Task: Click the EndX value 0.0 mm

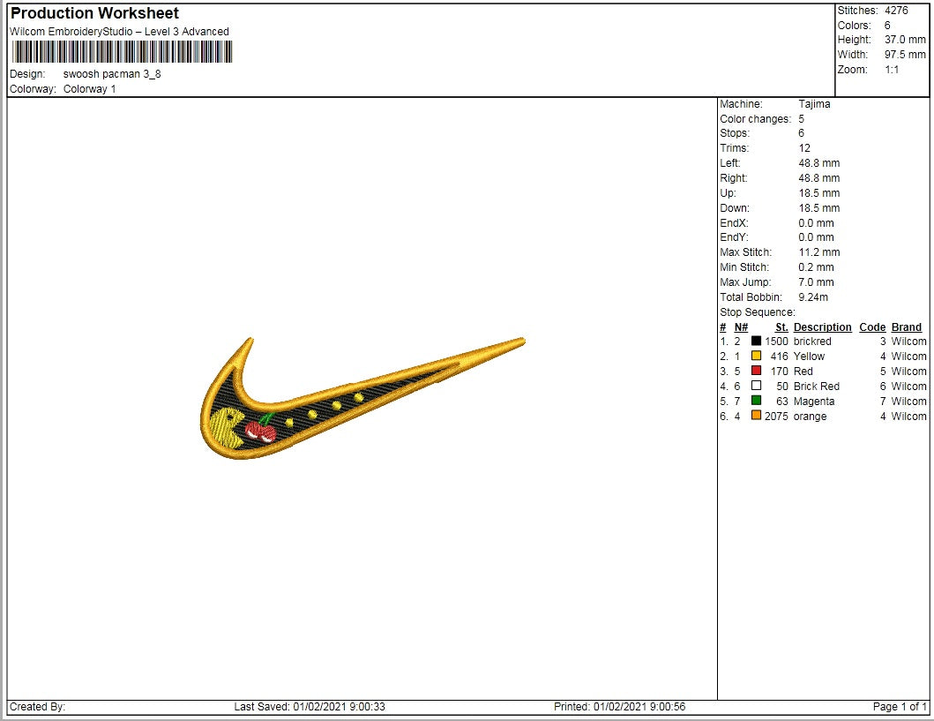Action: click(x=816, y=223)
